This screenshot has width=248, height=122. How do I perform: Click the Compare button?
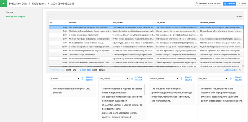click(x=230, y=4)
